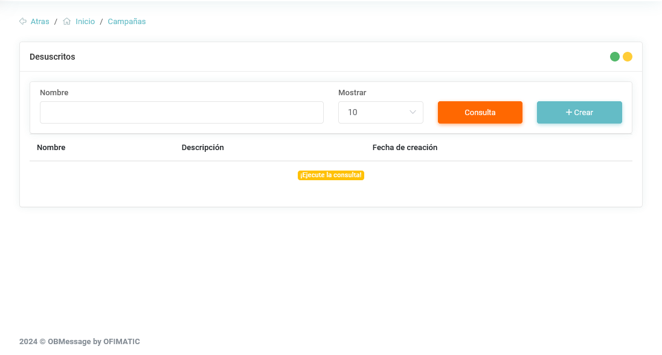Focus the Nombre text input field
This screenshot has height=355, width=662.
[181, 112]
